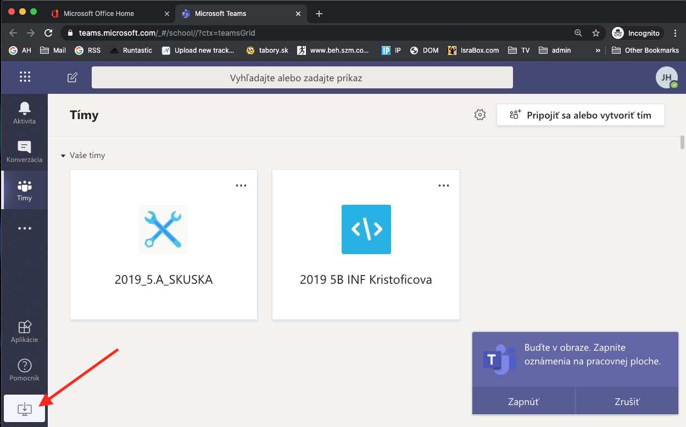Click the app launcher waffle grid icon
This screenshot has width=686, height=427.
tap(25, 77)
